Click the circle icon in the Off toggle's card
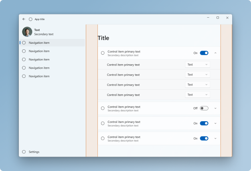The height and width of the screenshot is (171, 251). (103, 108)
